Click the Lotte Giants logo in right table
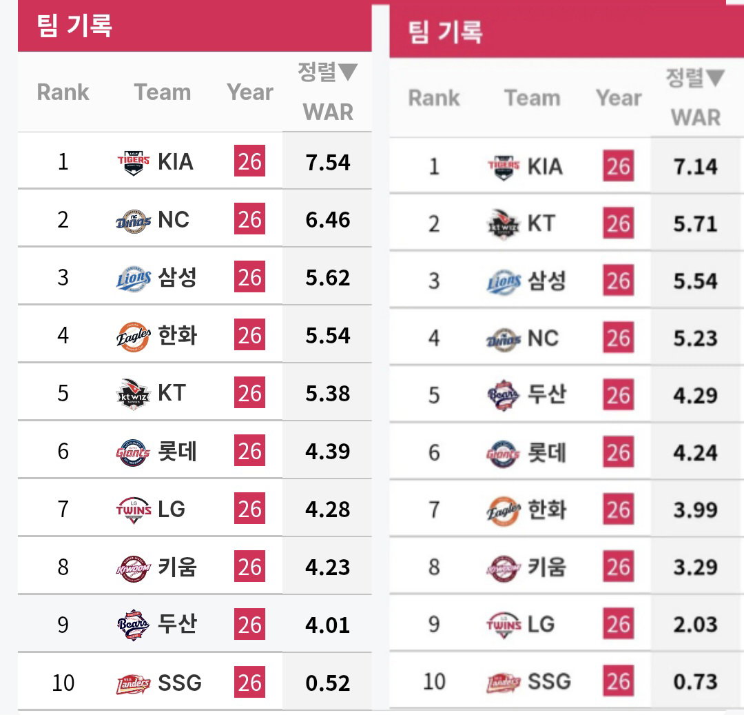 [504, 454]
